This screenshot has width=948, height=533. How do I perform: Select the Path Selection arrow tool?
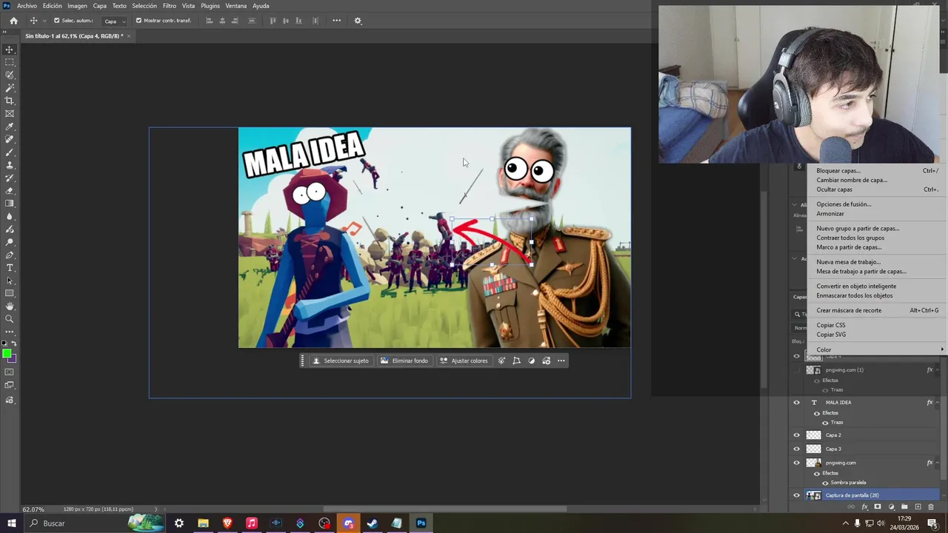(10, 281)
